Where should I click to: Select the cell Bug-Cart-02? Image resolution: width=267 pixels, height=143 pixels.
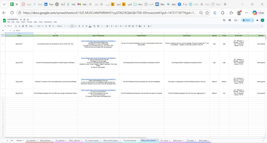[19, 63]
